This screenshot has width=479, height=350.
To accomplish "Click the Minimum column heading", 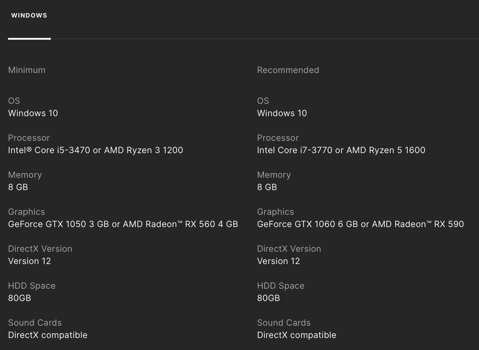I will tap(27, 70).
